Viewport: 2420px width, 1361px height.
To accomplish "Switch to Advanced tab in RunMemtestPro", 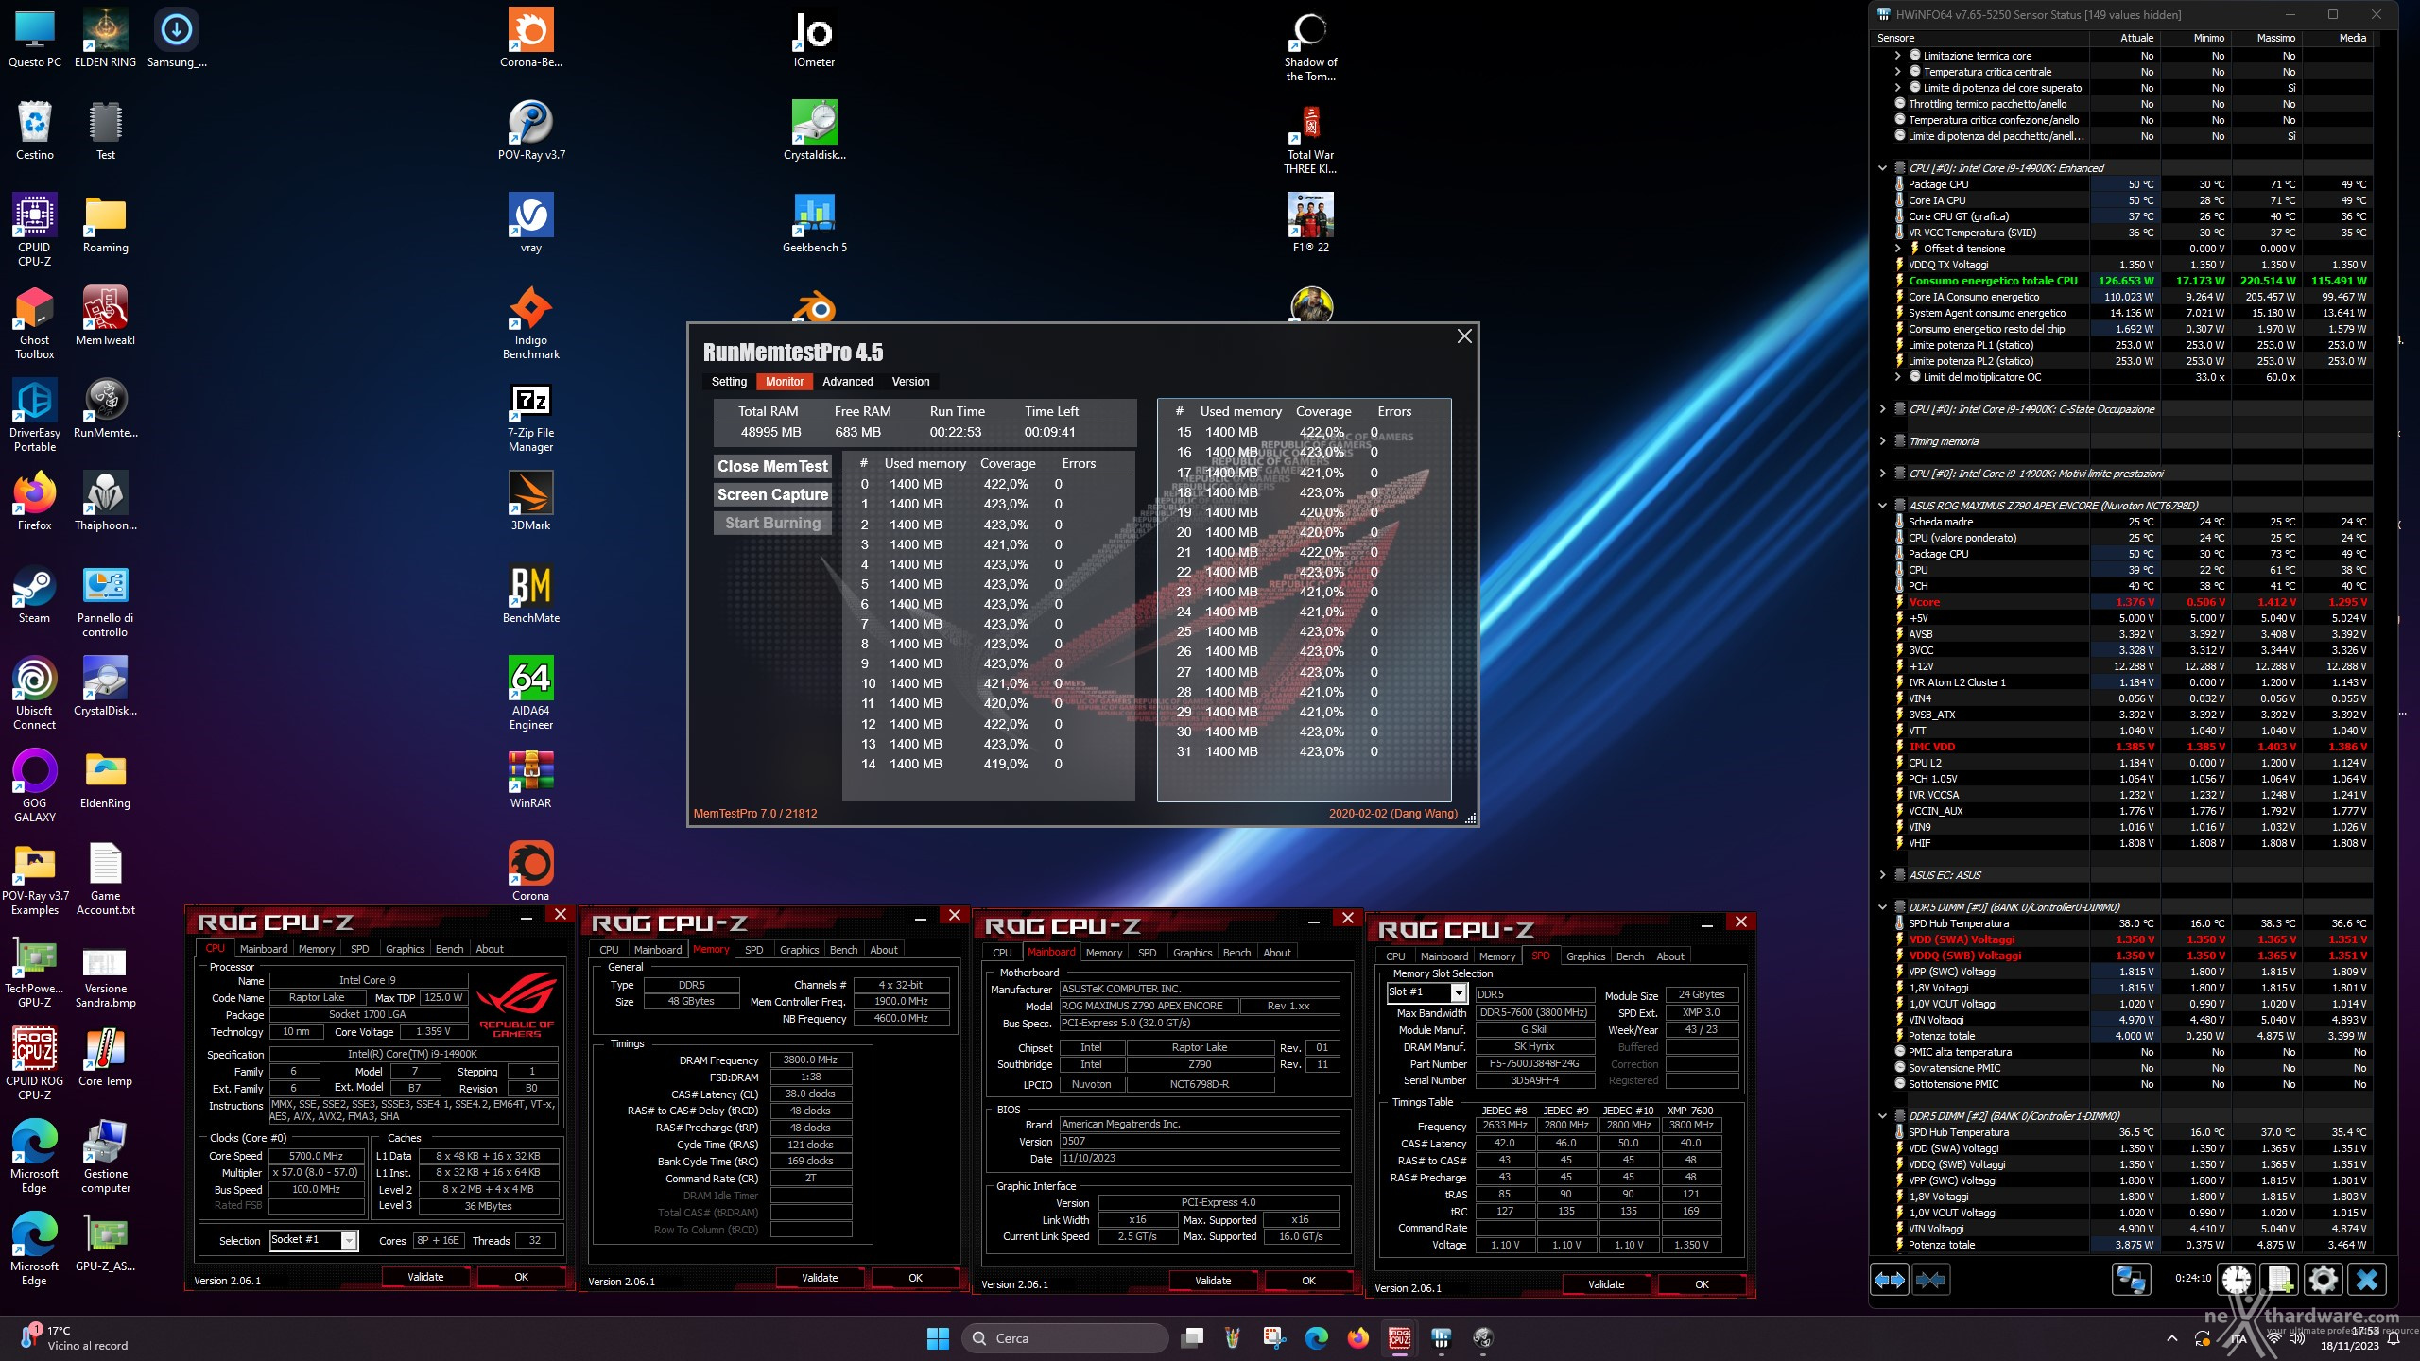I will tap(847, 382).
